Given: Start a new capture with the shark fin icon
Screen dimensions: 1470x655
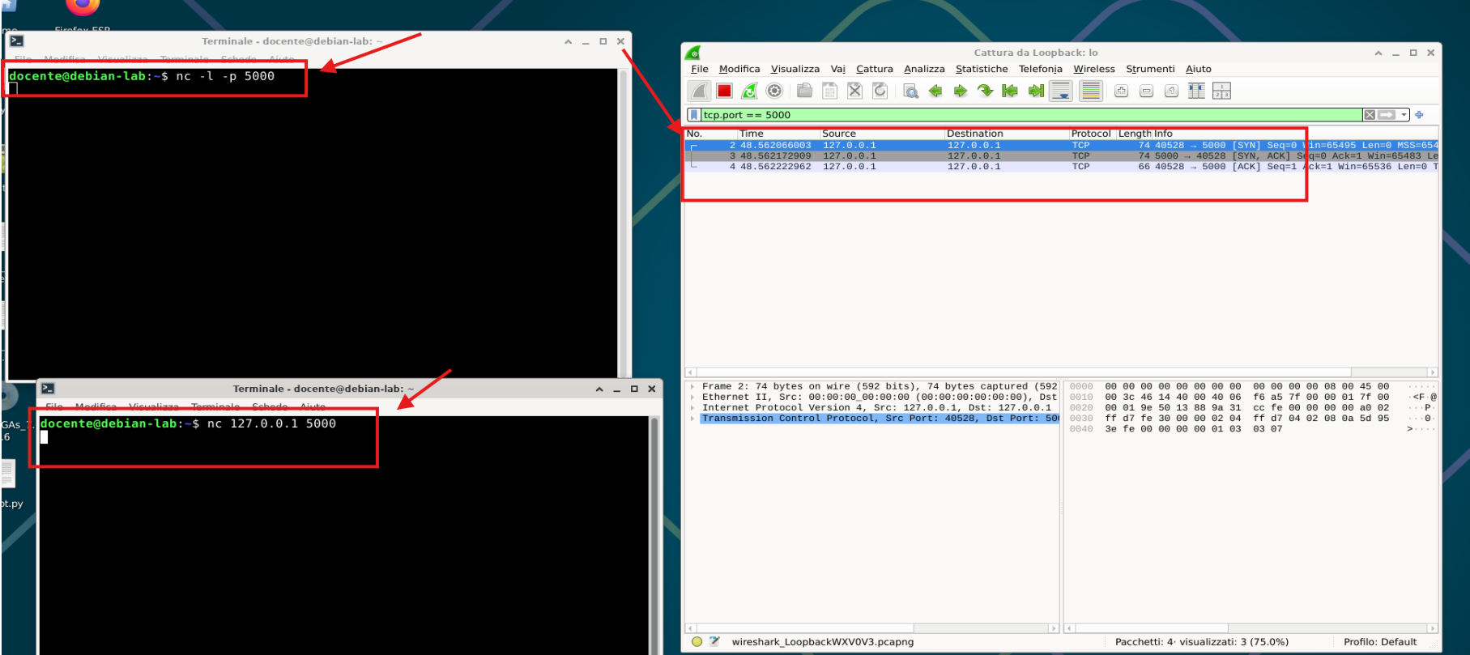Looking at the screenshot, I should point(699,91).
